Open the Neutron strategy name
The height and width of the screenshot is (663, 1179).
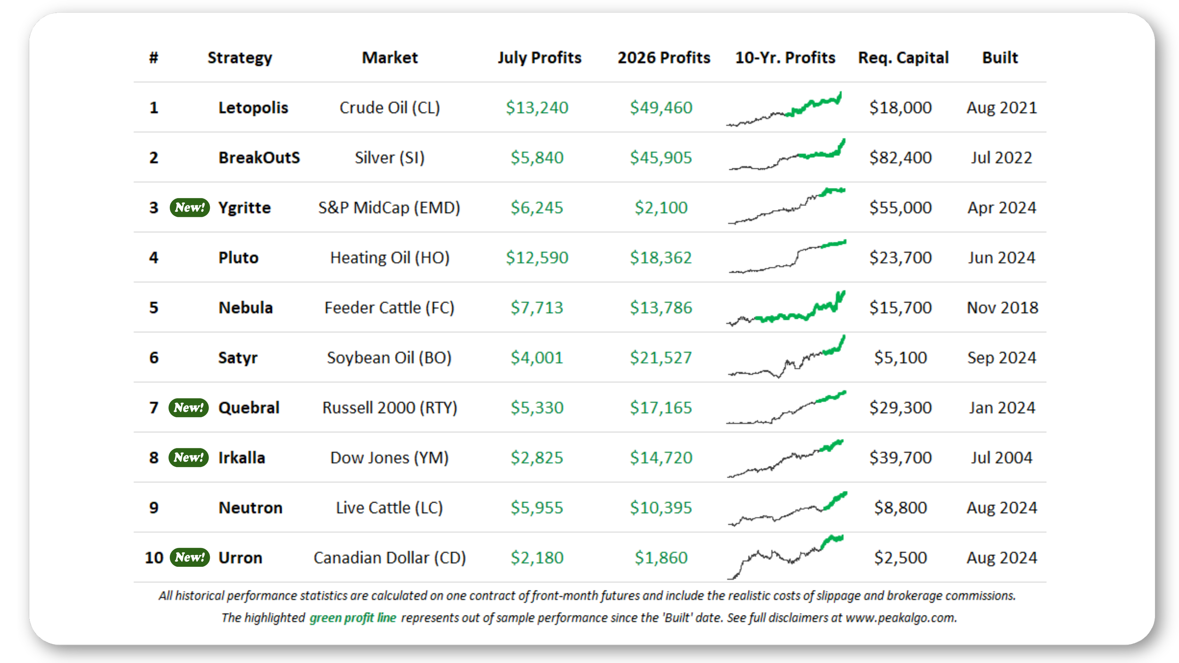click(250, 507)
